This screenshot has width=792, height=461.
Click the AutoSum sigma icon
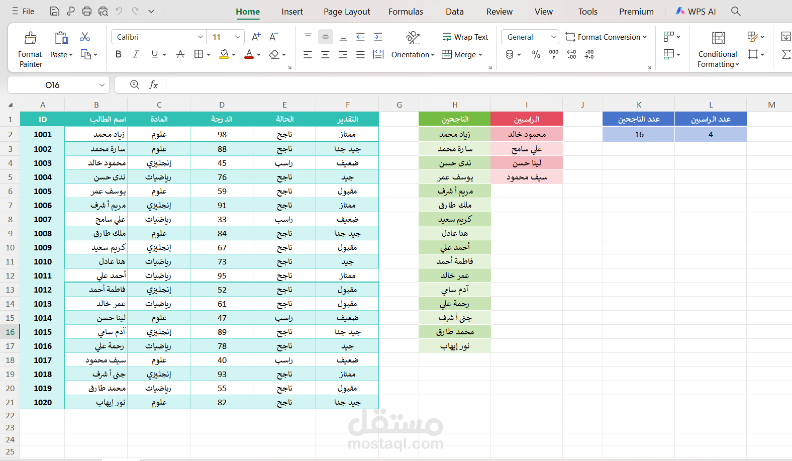coord(786,54)
